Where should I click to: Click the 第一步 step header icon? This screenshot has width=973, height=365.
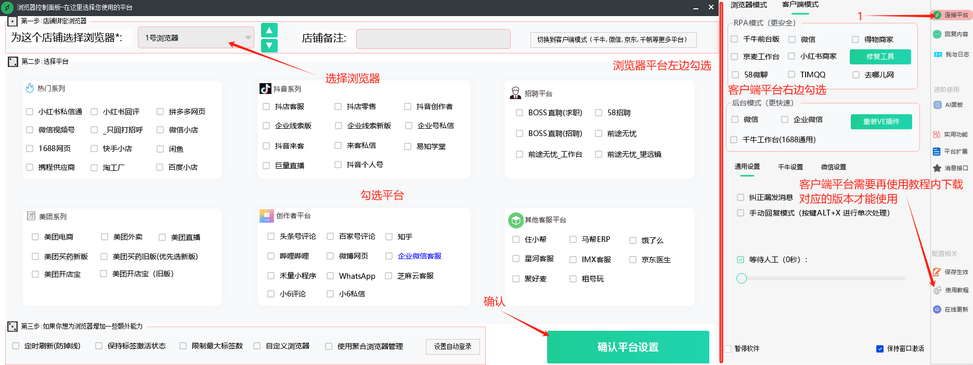pyautogui.click(x=12, y=21)
